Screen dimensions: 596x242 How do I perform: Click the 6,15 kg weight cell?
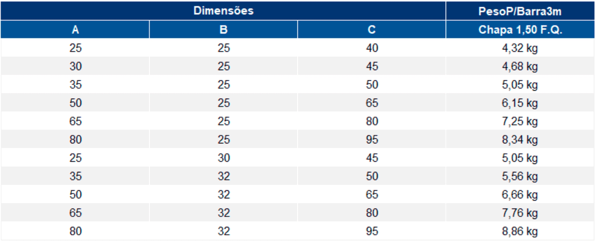click(x=520, y=103)
